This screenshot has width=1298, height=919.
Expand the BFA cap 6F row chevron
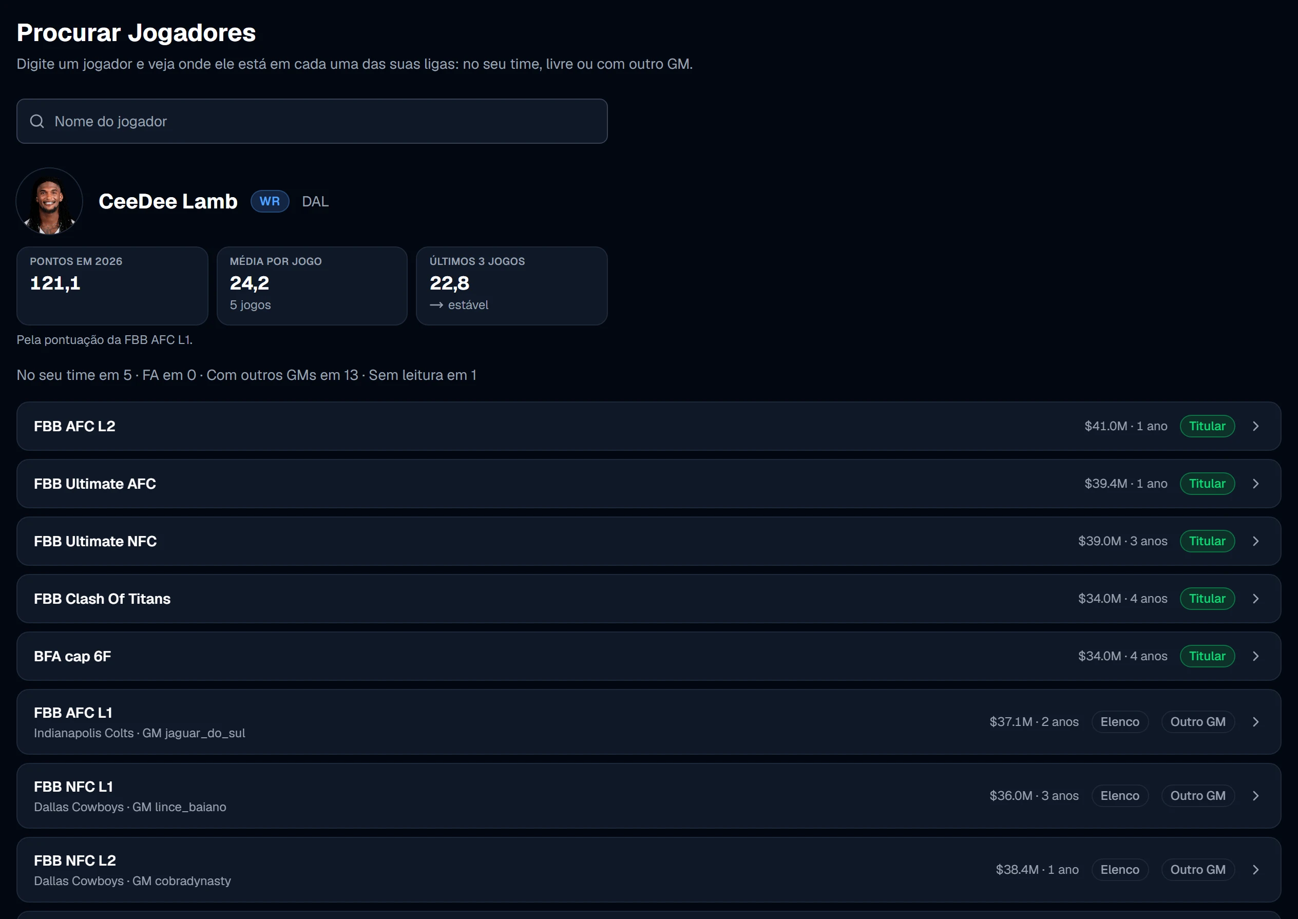click(x=1255, y=656)
